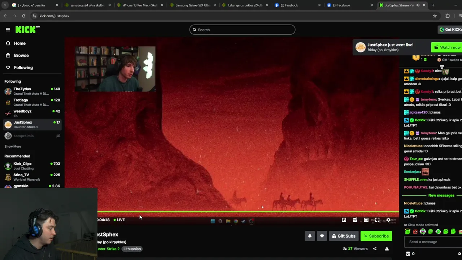Report the stream with the warning icon
This screenshot has width=462, height=260.
387,249
